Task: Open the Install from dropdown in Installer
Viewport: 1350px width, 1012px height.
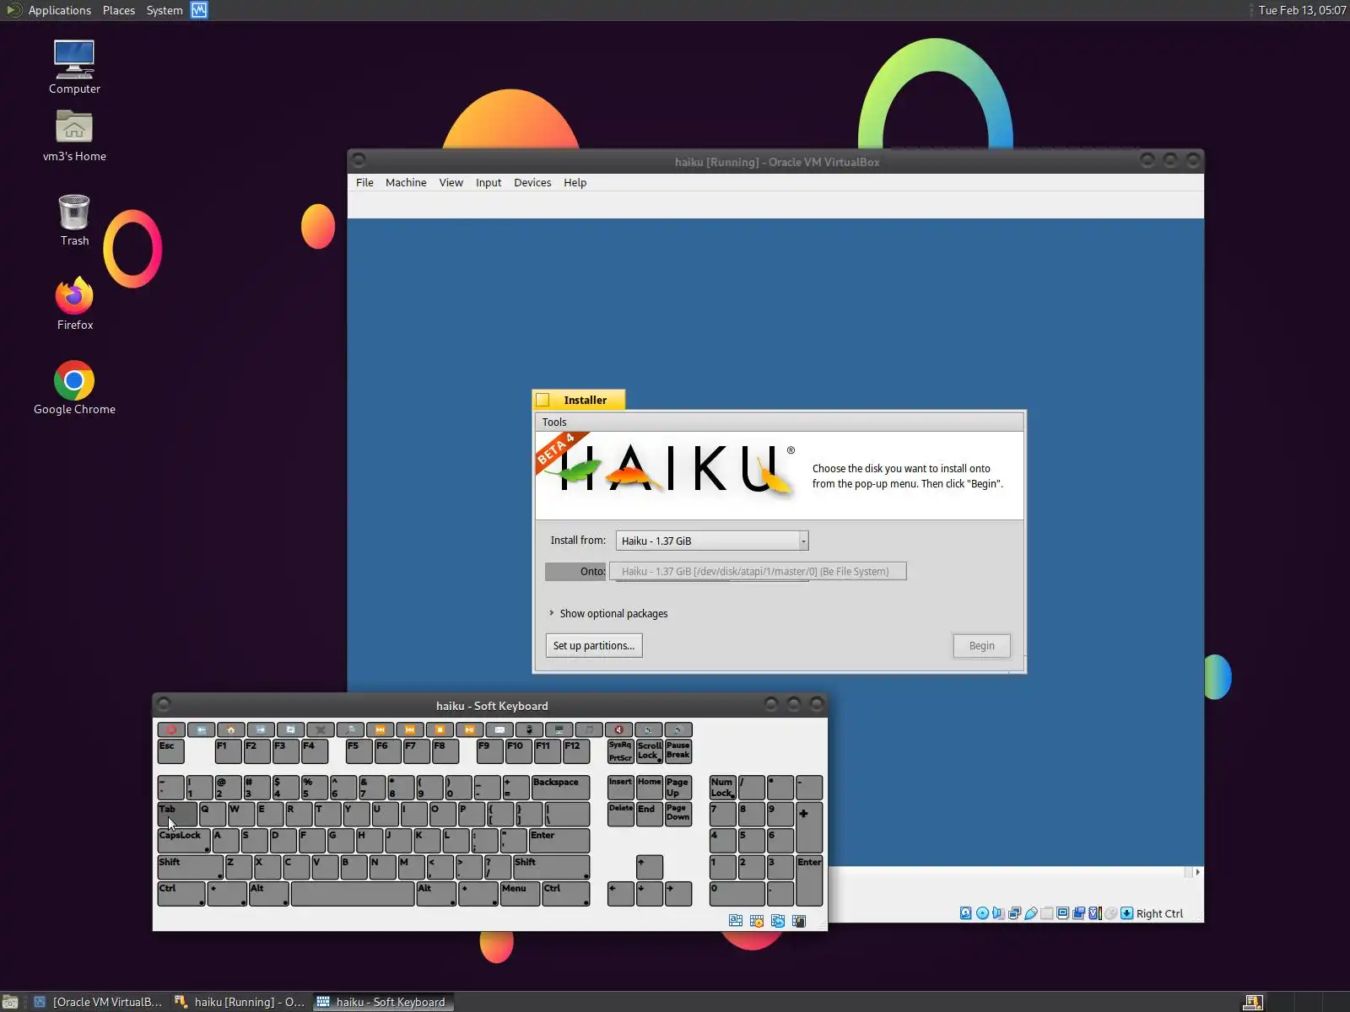Action: point(712,541)
